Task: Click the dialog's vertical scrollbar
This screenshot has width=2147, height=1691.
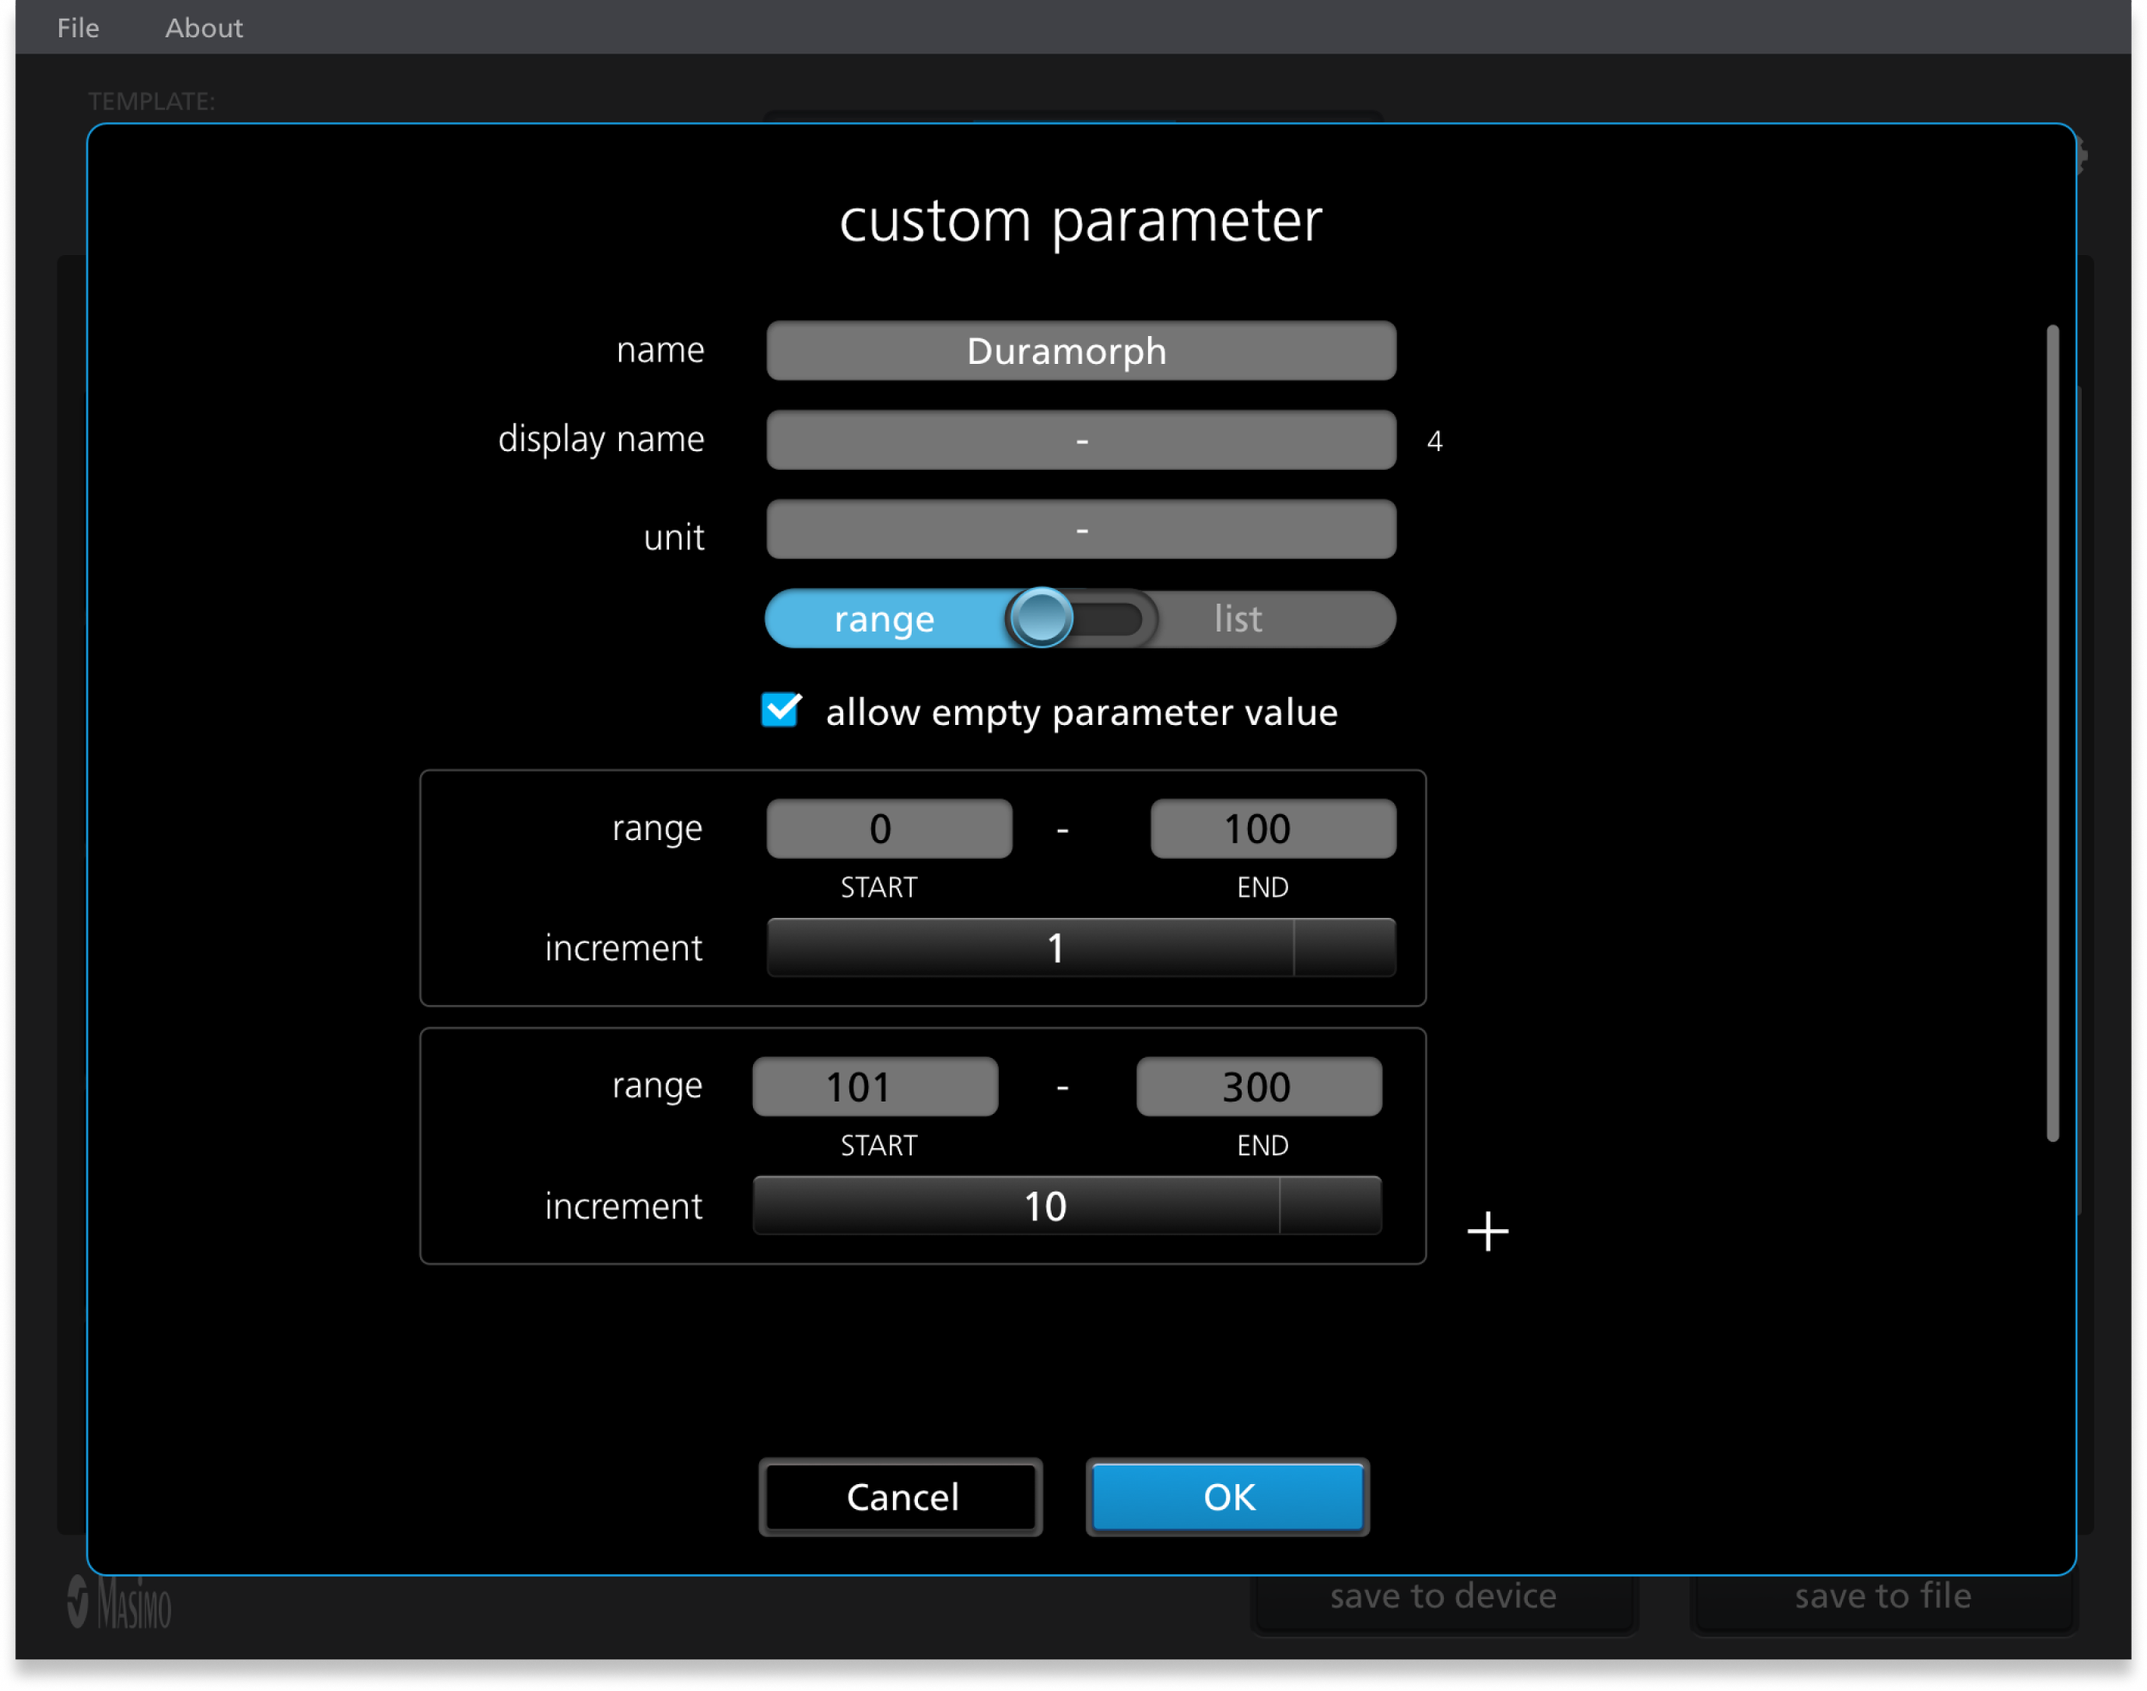Action: point(2052,733)
